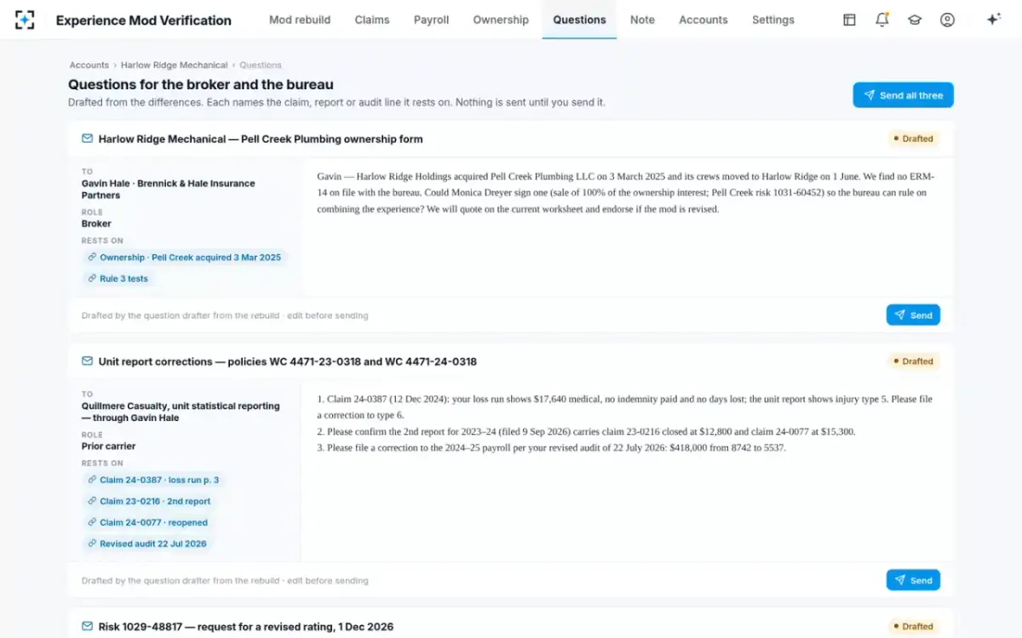The width and height of the screenshot is (1022, 638).
Task: Click the Unit report corrections card title
Action: [288, 362]
